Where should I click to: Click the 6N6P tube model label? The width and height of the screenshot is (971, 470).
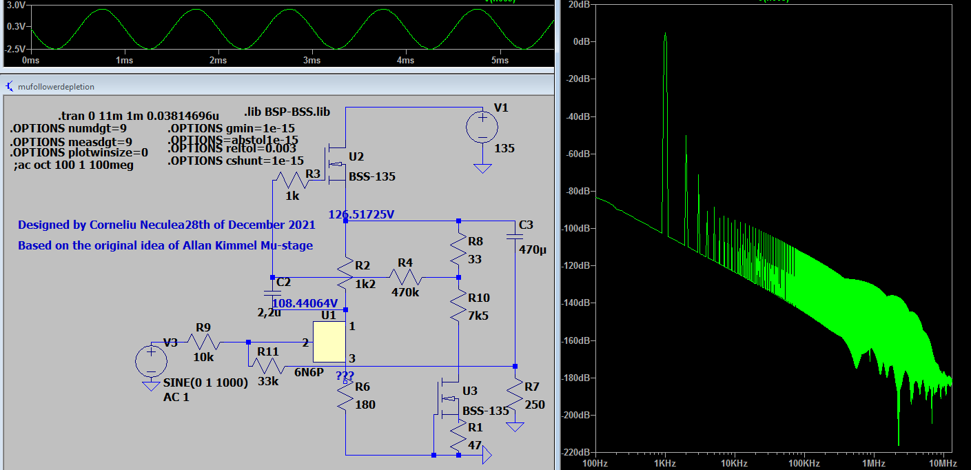309,372
